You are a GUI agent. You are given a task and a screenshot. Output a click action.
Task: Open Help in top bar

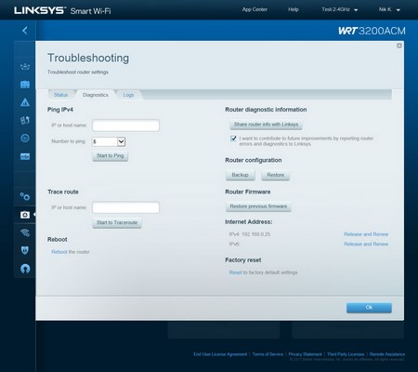coord(294,9)
